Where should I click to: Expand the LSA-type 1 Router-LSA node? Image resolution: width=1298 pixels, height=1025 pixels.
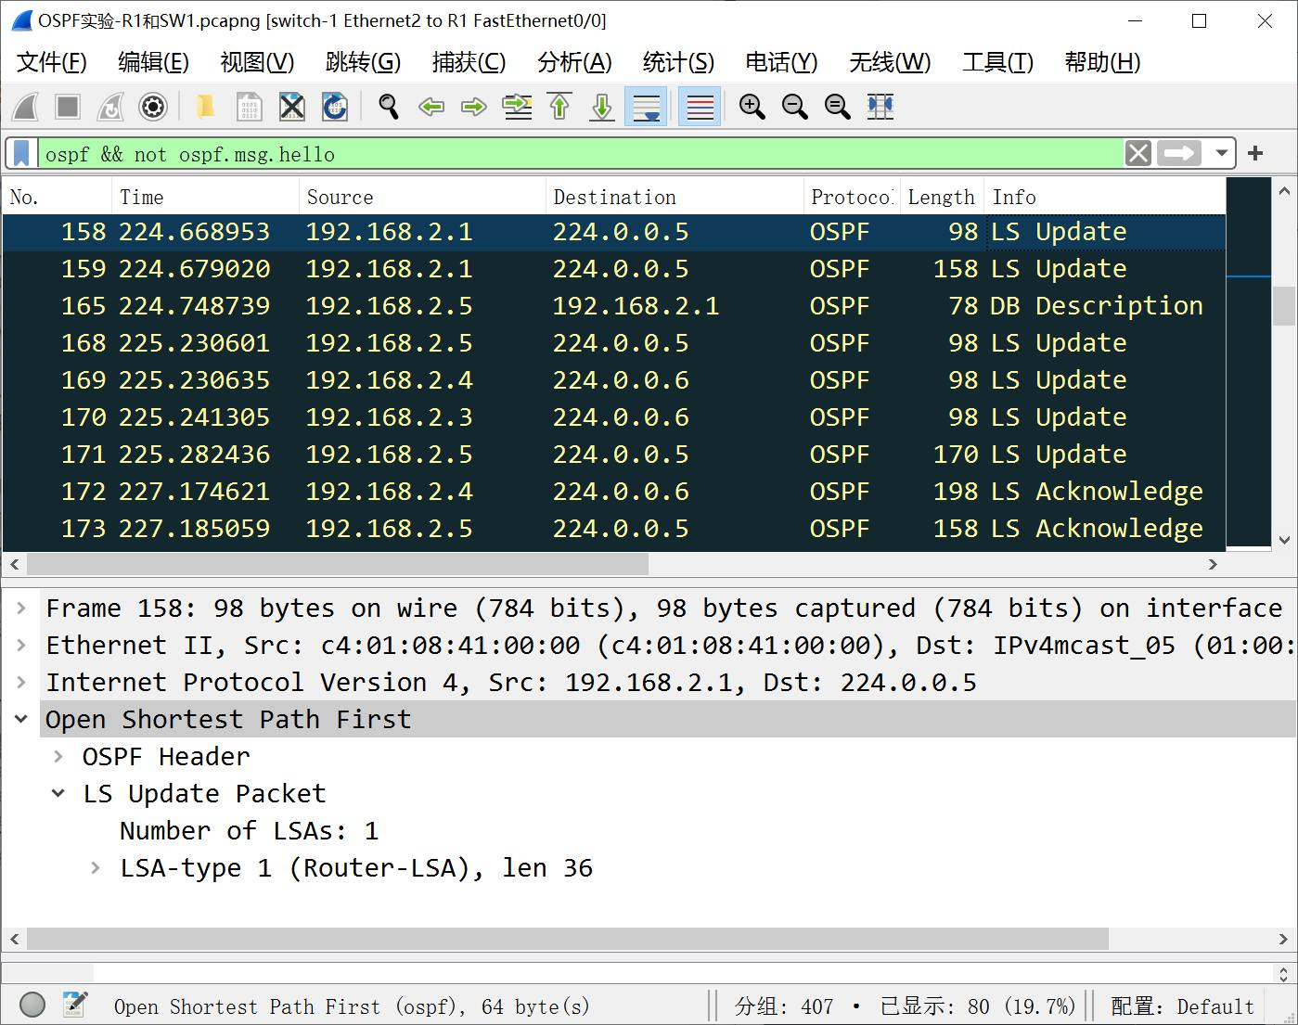96,868
